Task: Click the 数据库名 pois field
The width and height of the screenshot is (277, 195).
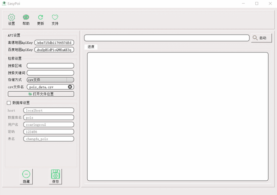Action: [x=48, y=118]
